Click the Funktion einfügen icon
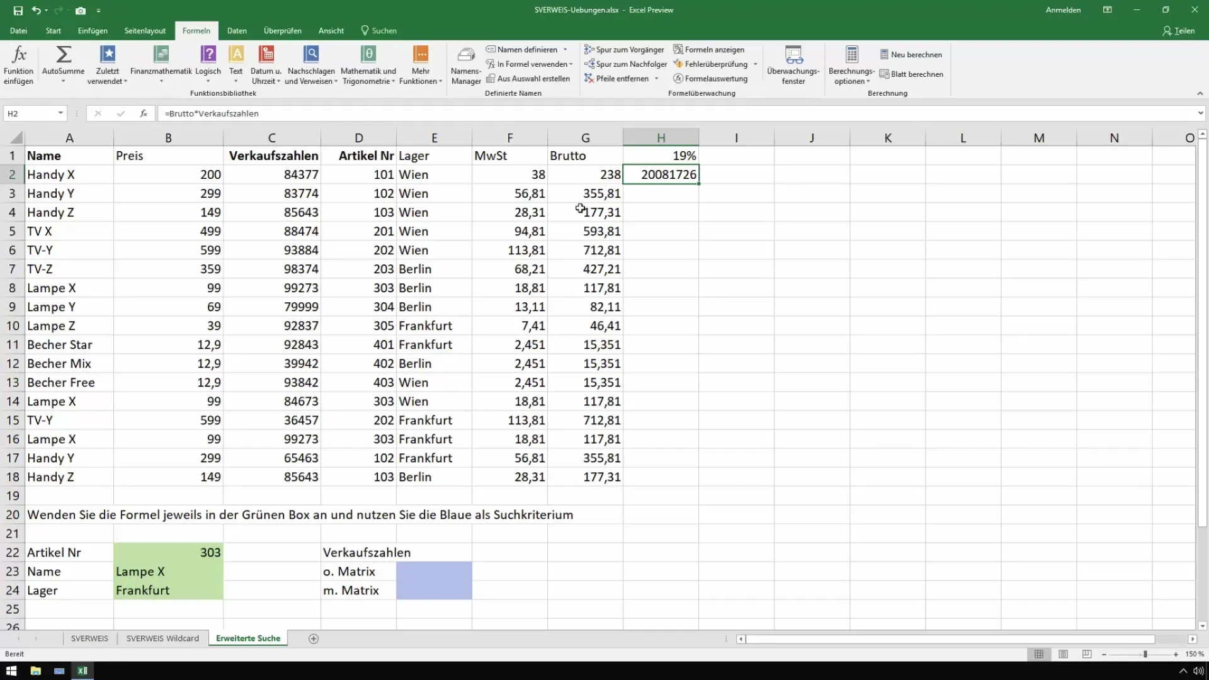The width and height of the screenshot is (1209, 680). (x=19, y=65)
